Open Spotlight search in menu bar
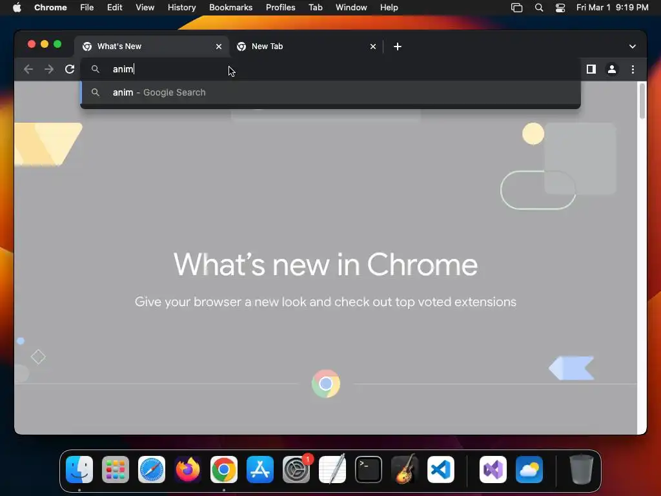Screen dimensions: 661x496 (x=539, y=8)
